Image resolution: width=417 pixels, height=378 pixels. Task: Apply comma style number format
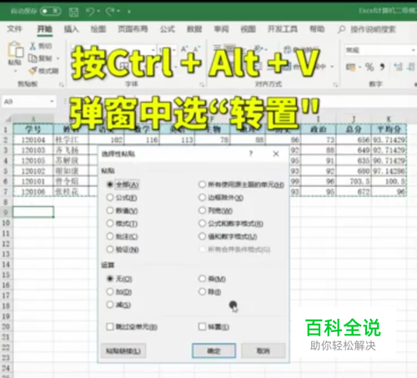pyautogui.click(x=382, y=67)
